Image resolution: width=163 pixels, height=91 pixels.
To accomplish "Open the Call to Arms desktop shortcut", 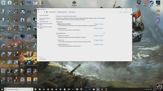I will (x=16, y=55).
